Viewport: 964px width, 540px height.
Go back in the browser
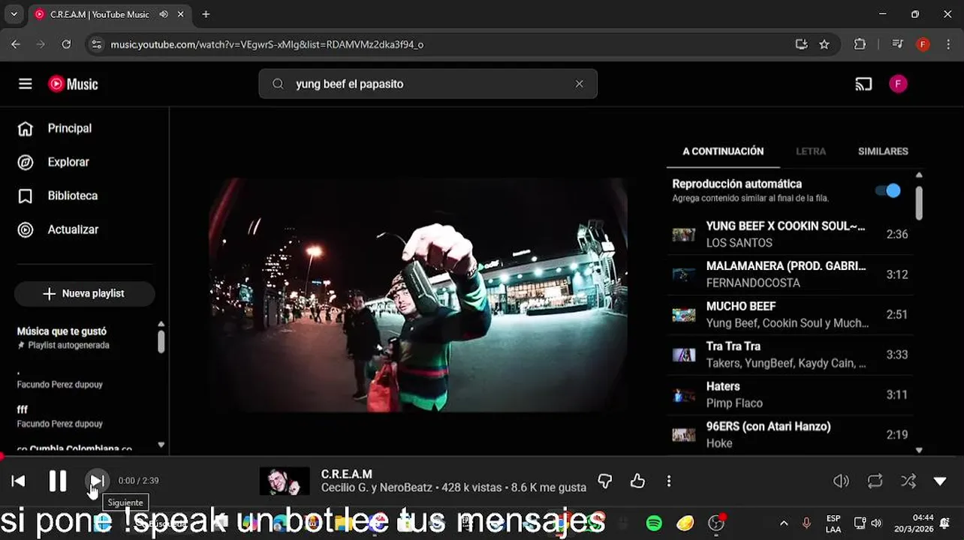16,44
